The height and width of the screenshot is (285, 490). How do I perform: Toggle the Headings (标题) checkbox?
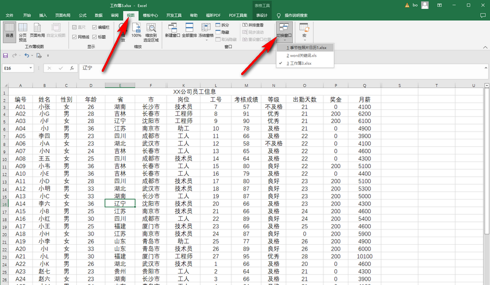pos(95,37)
